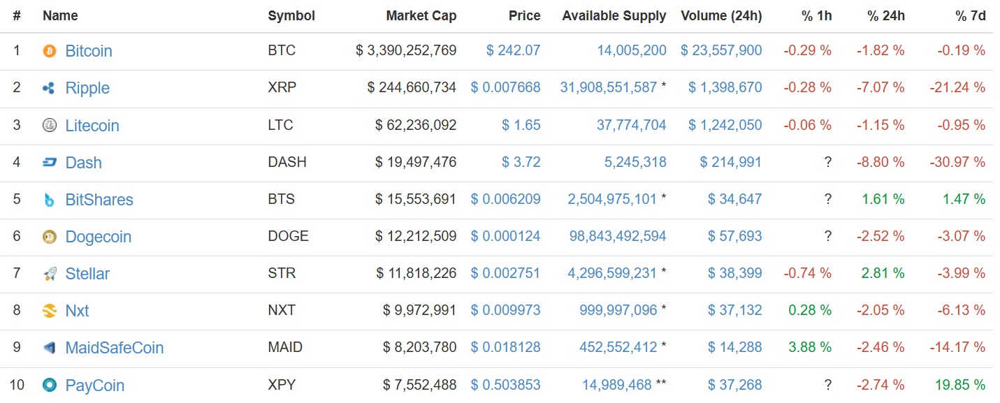Click the MaidSafeCoin logo icon
This screenshot has width=1000, height=403.
tap(49, 348)
